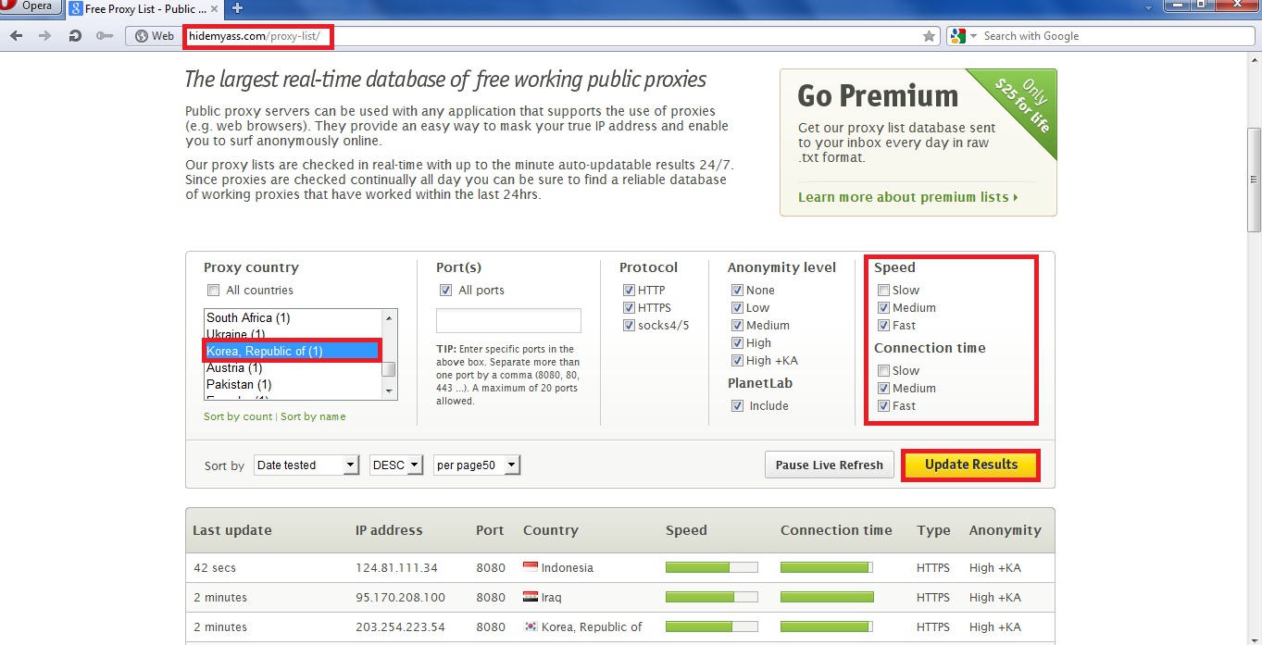Open the Date tested sort dropdown

306,465
